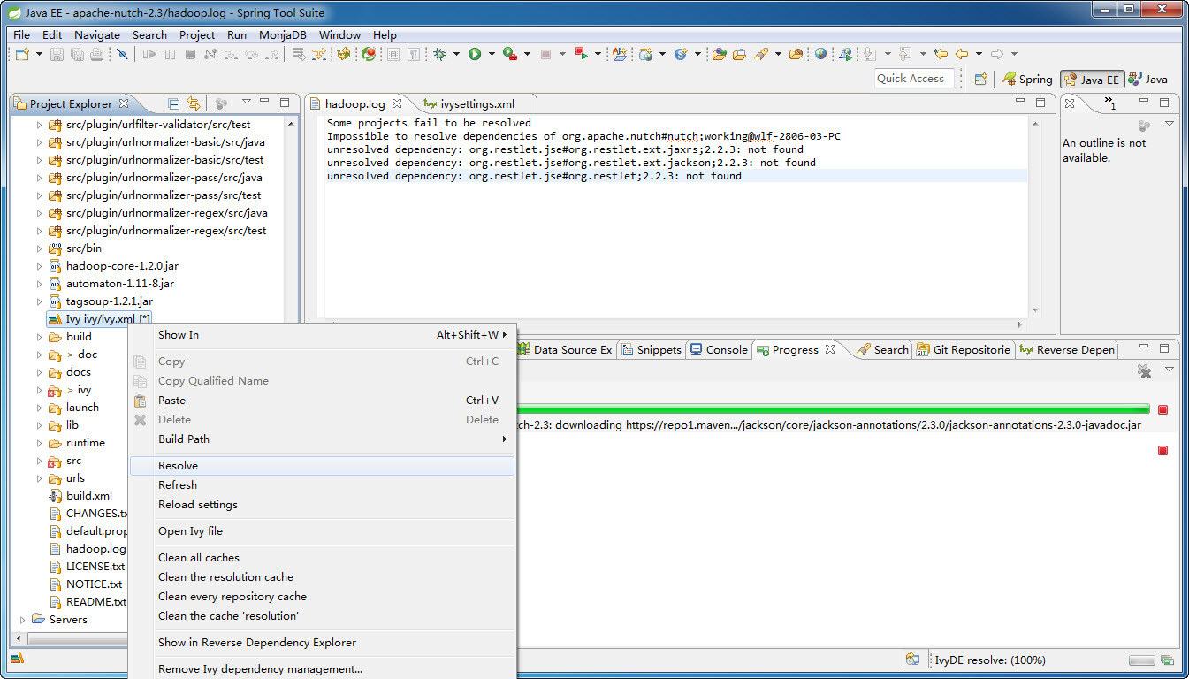Click the Print toolbar icon
This screenshot has width=1189, height=679.
(96, 54)
